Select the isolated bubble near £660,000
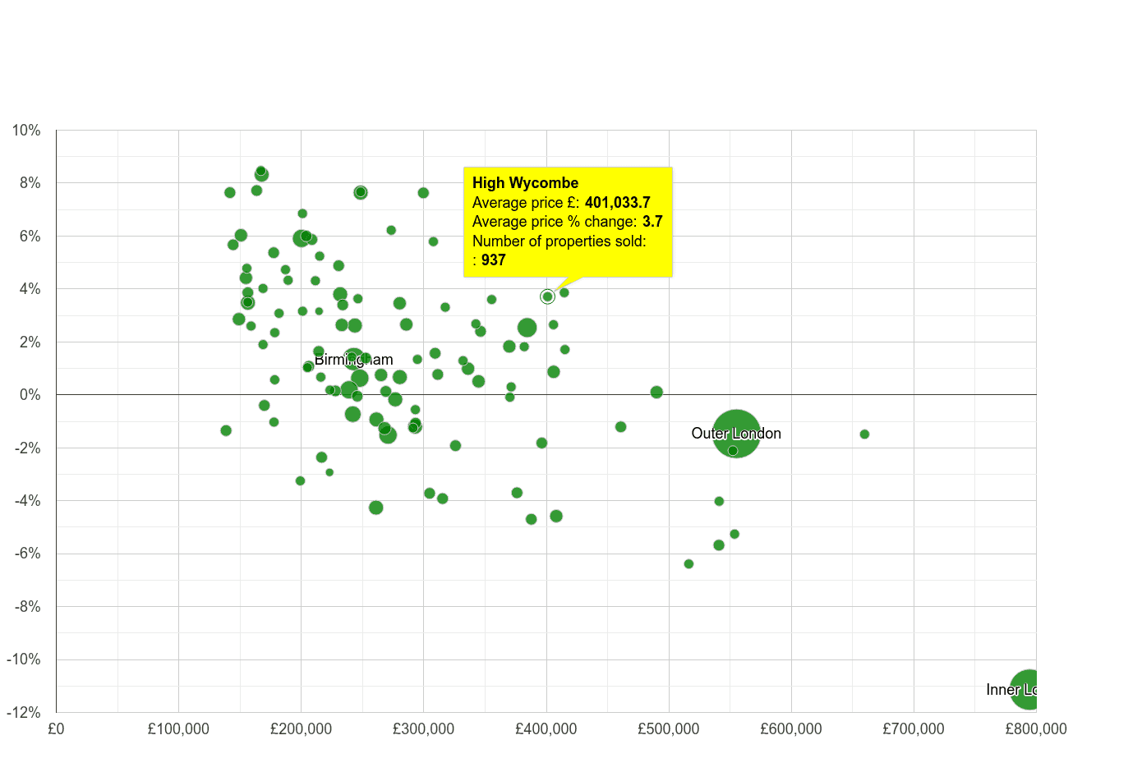The height and width of the screenshot is (772, 1142). click(864, 434)
